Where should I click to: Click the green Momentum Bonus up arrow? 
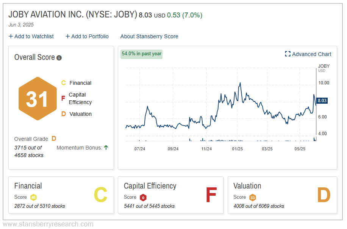click(x=106, y=148)
